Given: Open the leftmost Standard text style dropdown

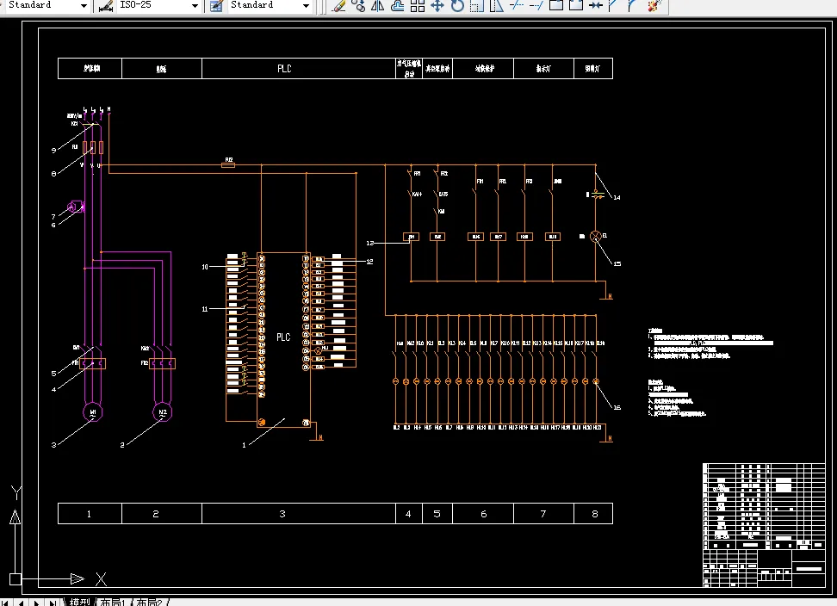Looking at the screenshot, I should [x=84, y=6].
